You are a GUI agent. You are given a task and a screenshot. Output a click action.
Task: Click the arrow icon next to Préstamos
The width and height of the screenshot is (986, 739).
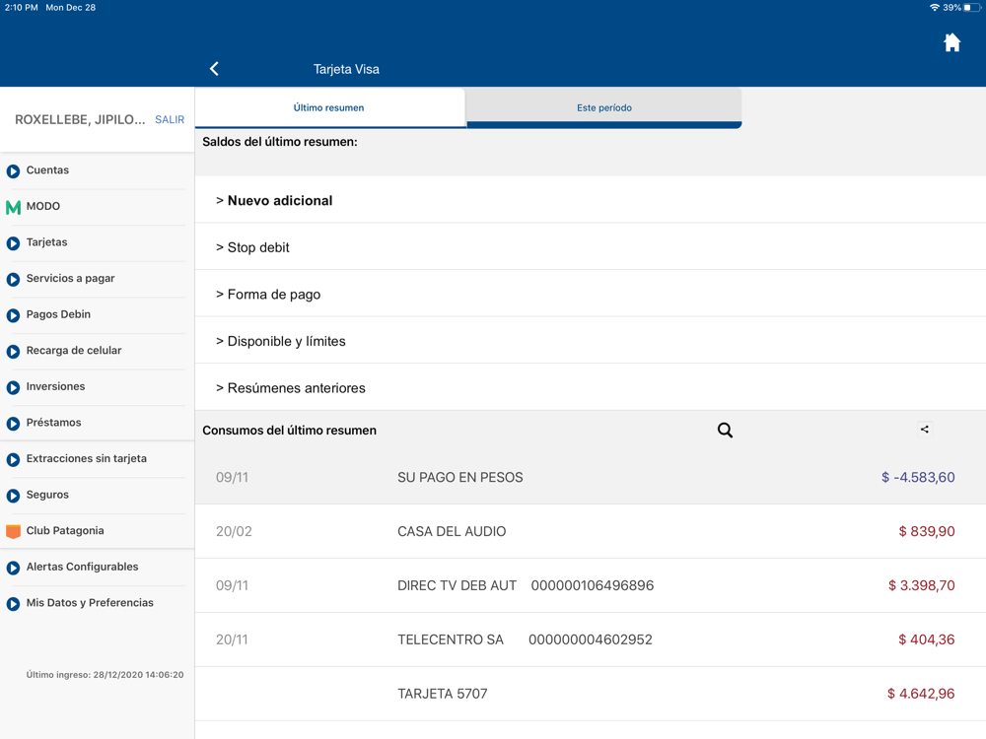tap(13, 424)
